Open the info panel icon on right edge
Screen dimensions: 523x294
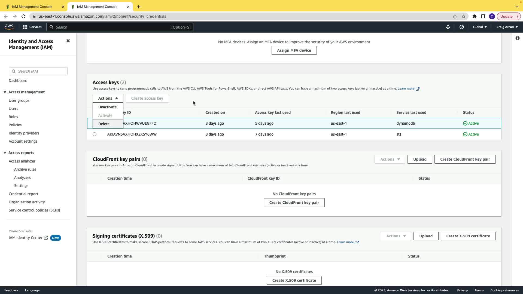pos(517,38)
